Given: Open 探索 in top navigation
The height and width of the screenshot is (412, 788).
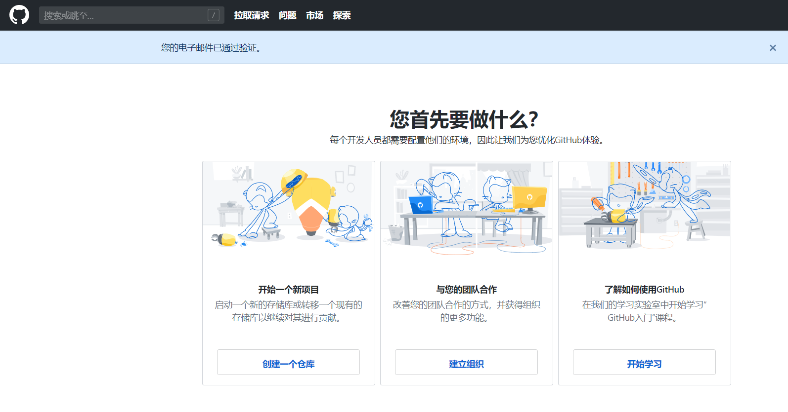Looking at the screenshot, I should pos(342,15).
